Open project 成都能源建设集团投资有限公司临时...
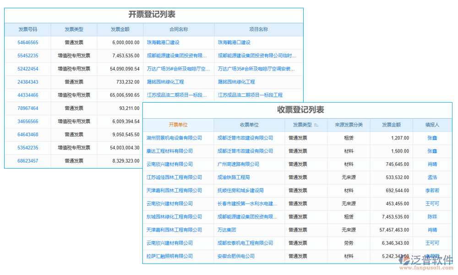The width and height of the screenshot is (458, 275). 257,56
